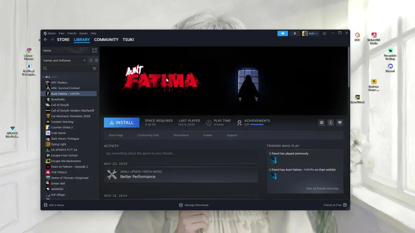Image resolution: width=415 pixels, height=233 pixels.
Task: Select the LIBRARY tab
Action: tap(82, 39)
